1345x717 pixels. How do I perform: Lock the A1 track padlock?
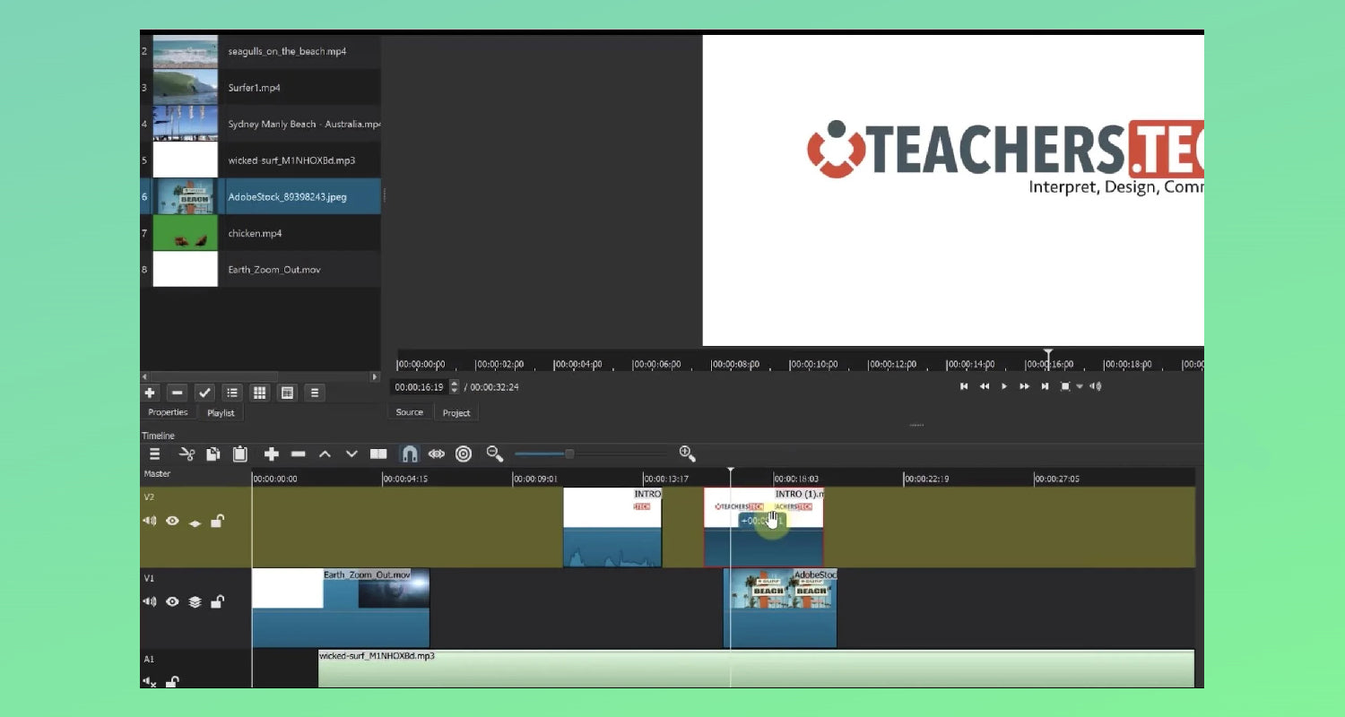pyautogui.click(x=172, y=682)
